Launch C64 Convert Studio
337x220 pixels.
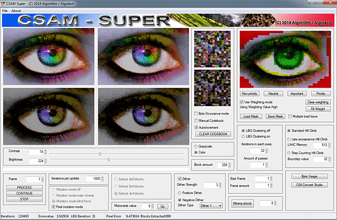pos(309,185)
